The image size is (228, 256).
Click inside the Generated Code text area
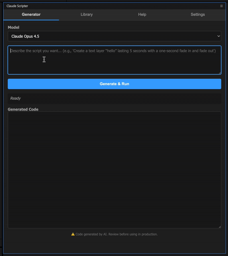(x=114, y=170)
